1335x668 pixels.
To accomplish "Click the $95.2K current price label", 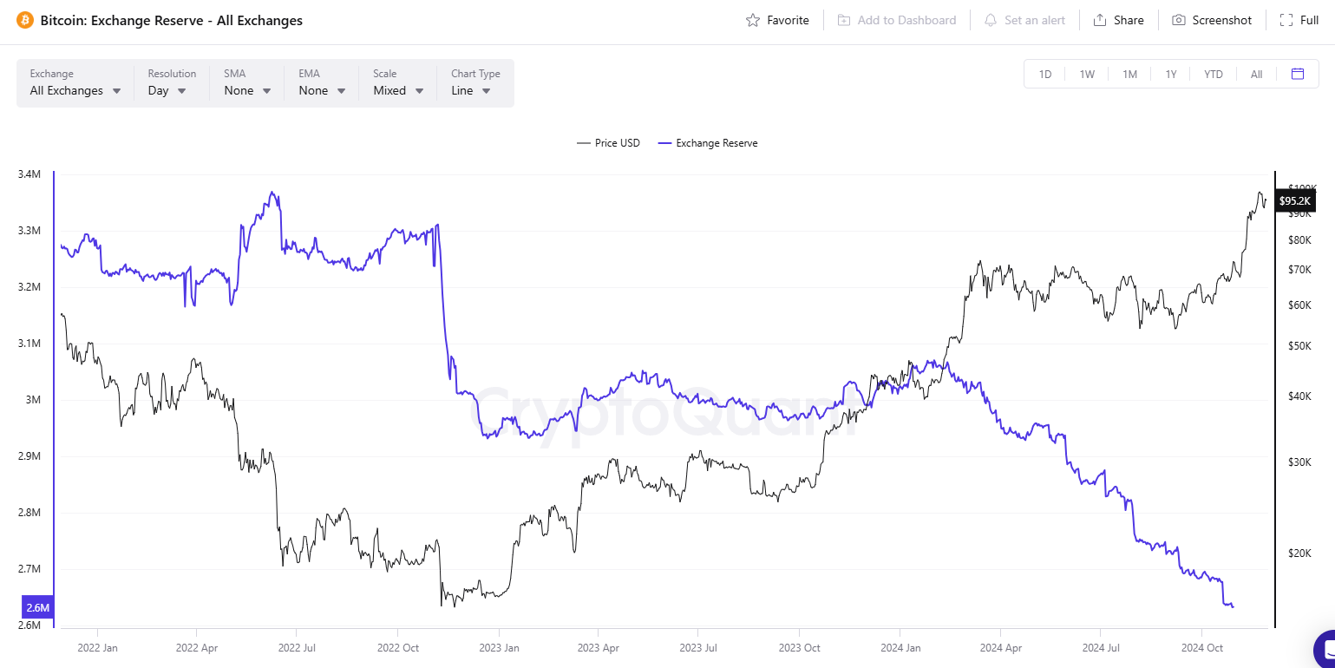I will [x=1296, y=200].
